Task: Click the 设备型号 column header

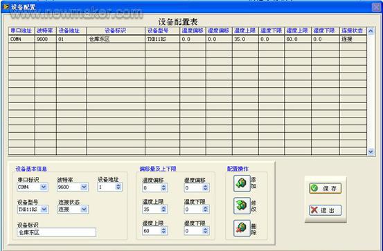Action: 163,30
